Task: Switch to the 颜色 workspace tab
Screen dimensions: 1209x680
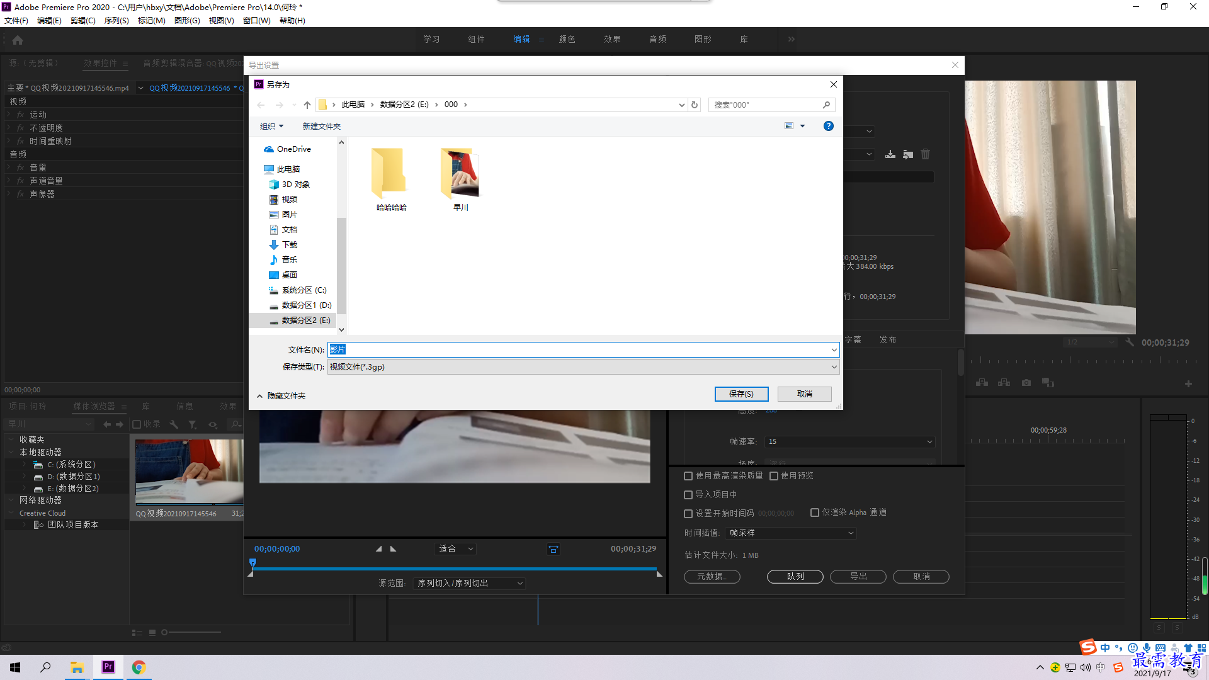Action: tap(567, 39)
